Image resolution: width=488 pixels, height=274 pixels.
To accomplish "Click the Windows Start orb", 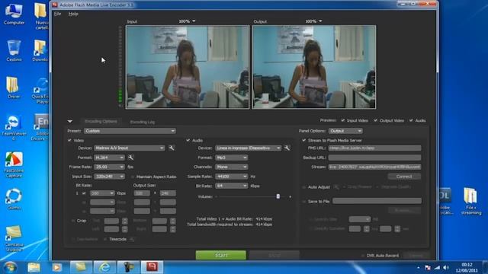I will click(10, 267).
